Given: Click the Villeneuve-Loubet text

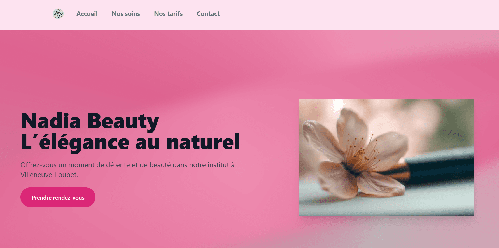Looking at the screenshot, I should click(49, 175).
